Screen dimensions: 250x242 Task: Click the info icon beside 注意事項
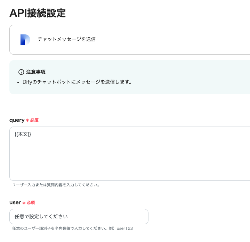tap(21, 72)
